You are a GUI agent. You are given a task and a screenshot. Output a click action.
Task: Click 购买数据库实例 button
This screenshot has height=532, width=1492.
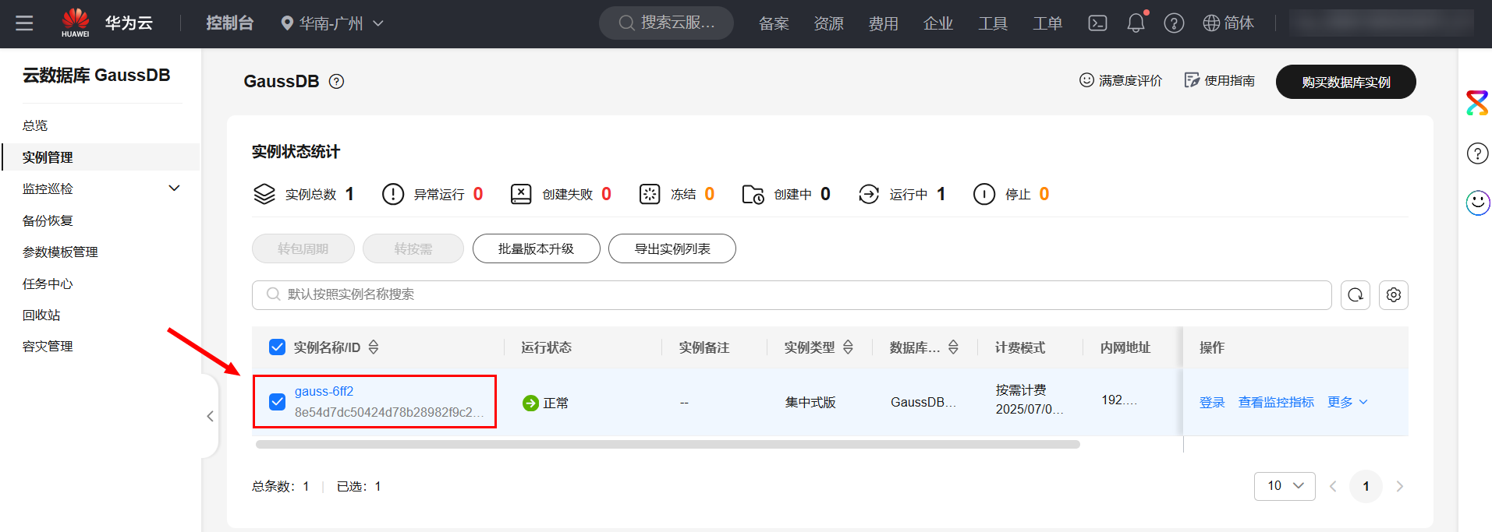pos(1345,82)
